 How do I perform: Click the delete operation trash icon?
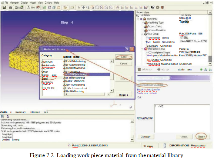coord(139,69)
